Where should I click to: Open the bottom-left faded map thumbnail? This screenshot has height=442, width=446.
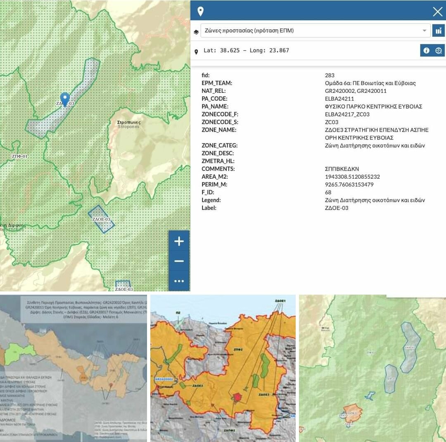tap(74, 368)
